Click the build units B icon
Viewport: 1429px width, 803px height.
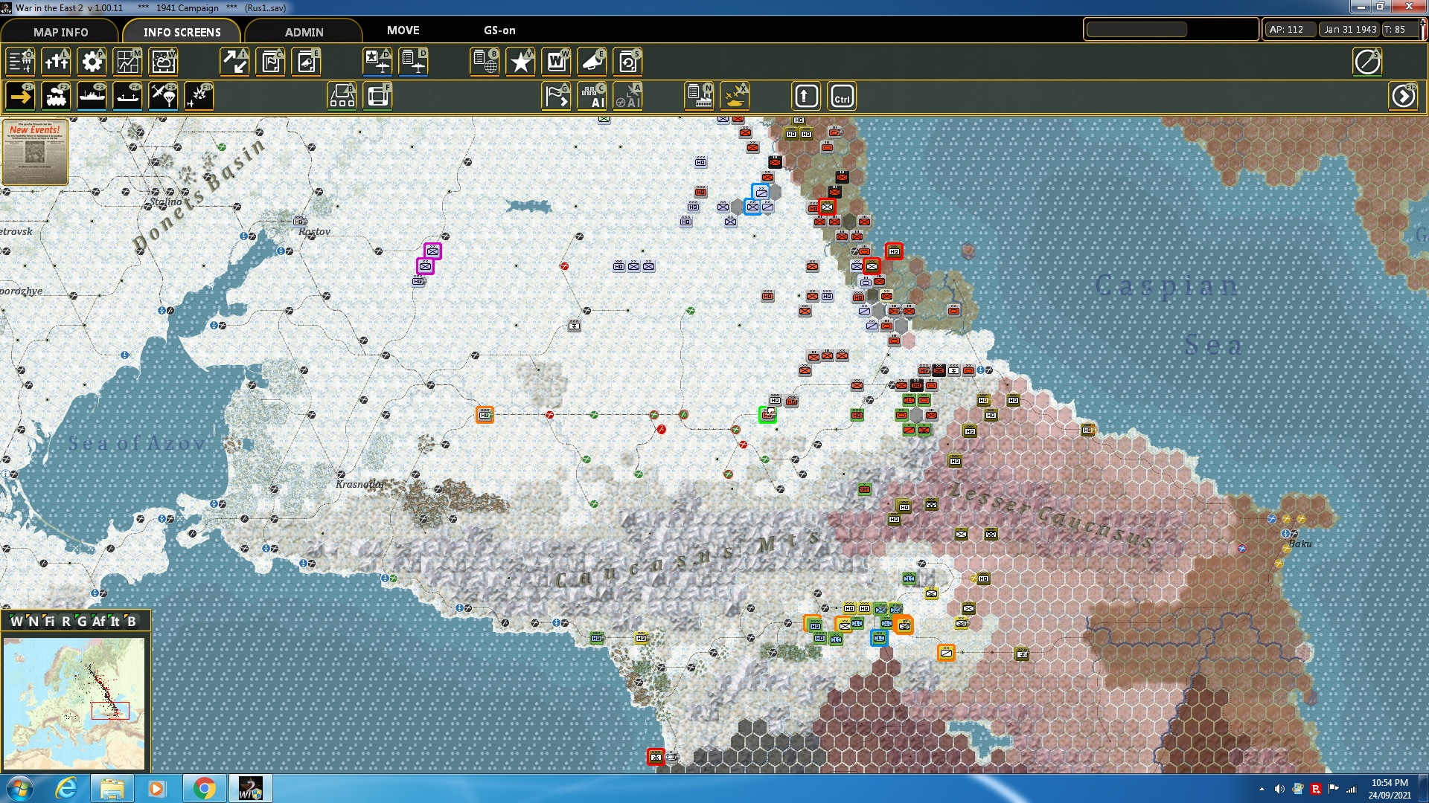point(342,97)
